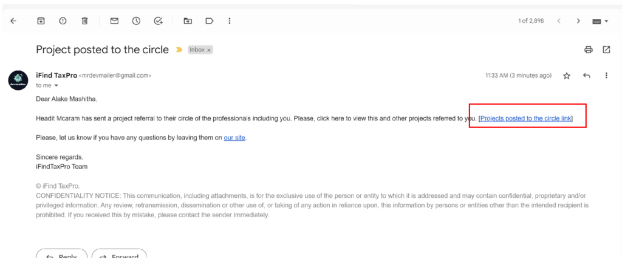The image size is (622, 262).
Task: Follow the 'our site' hyperlink
Action: (234, 138)
